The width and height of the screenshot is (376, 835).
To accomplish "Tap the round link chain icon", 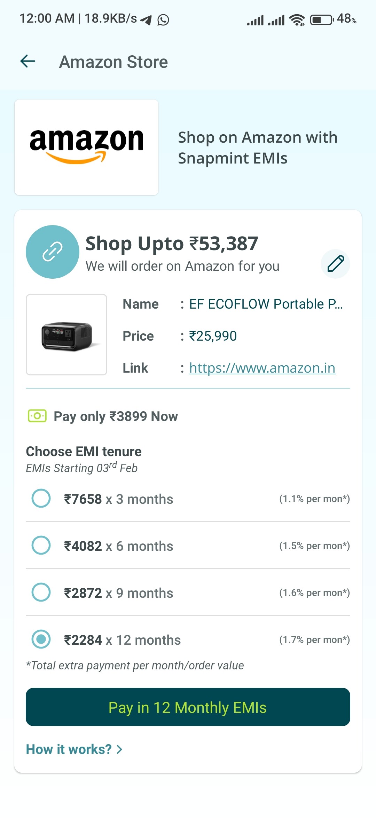I will (53, 252).
